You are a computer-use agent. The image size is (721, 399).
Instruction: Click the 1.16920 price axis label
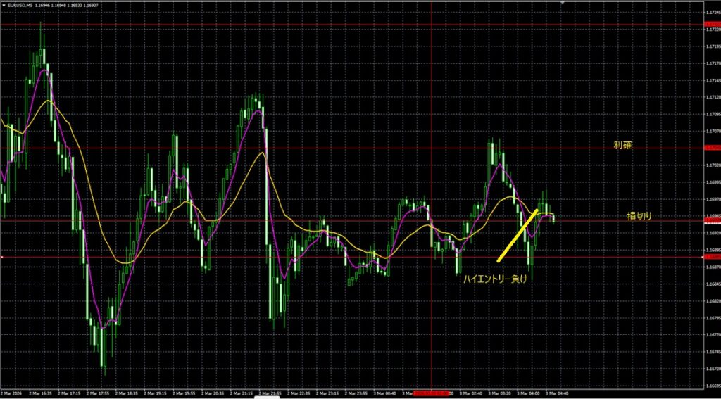(713, 234)
